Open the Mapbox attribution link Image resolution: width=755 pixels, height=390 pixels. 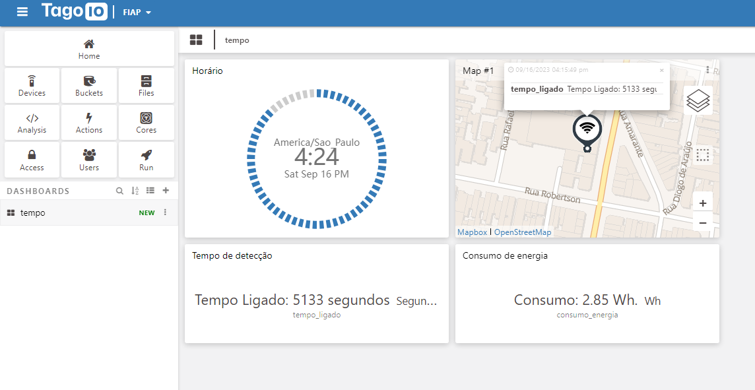472,232
